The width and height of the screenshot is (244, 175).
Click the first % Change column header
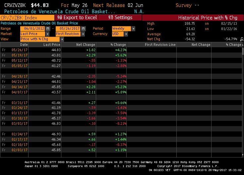(x=118, y=45)
